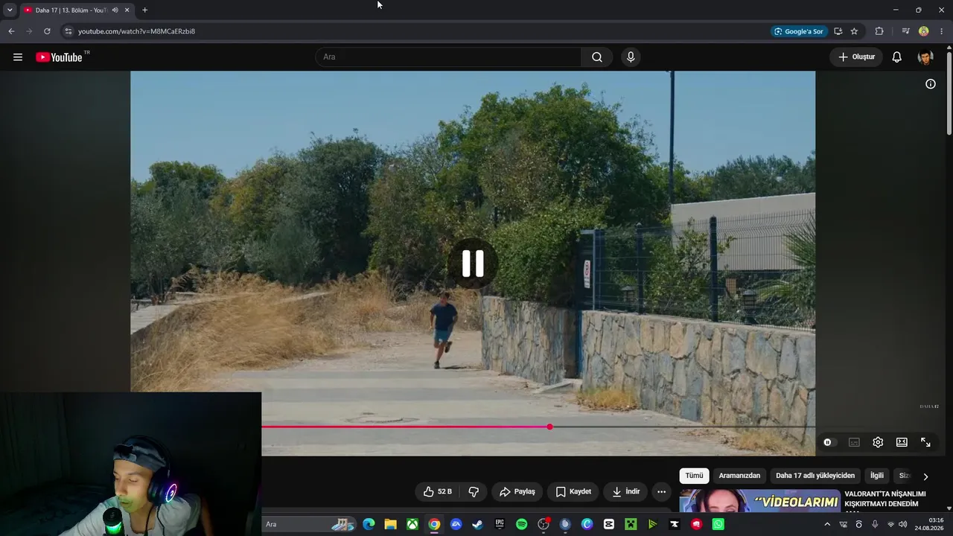
Task: Click the YouTube search magnifier button
Action: point(597,57)
